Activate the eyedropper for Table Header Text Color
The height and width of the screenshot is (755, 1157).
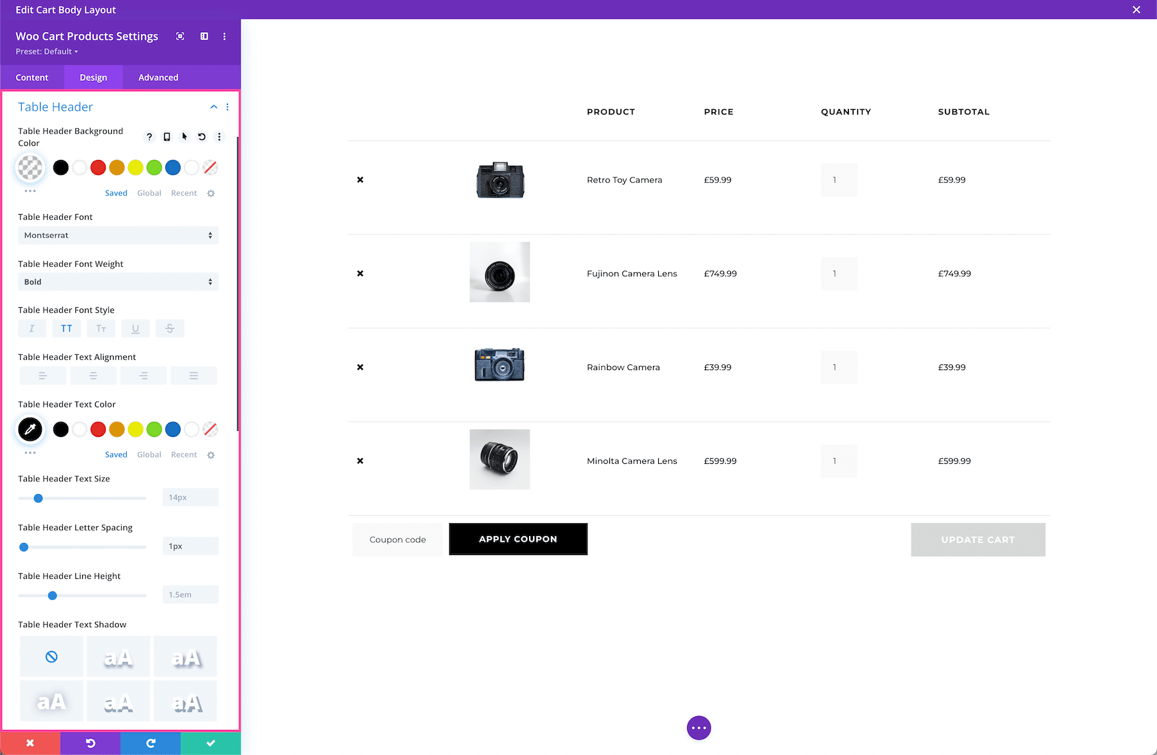[30, 429]
